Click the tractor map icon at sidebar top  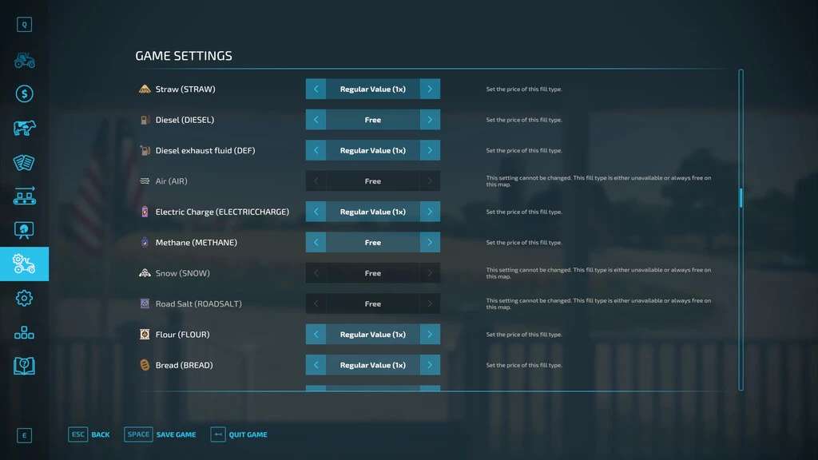(x=24, y=60)
